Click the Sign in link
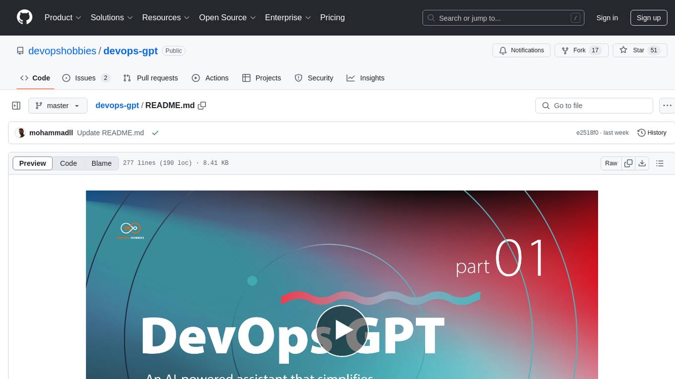675x379 pixels. click(607, 18)
